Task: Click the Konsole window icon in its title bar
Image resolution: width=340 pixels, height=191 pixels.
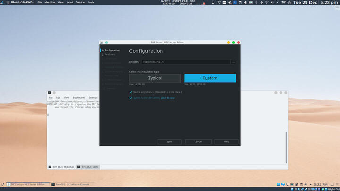Action: 49,93
